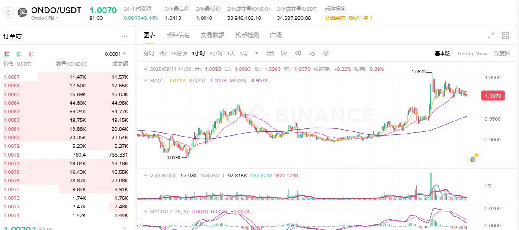Click the 0.8590 low price marker
Image resolution: width=519 pixels, height=230 pixels.
click(x=173, y=158)
